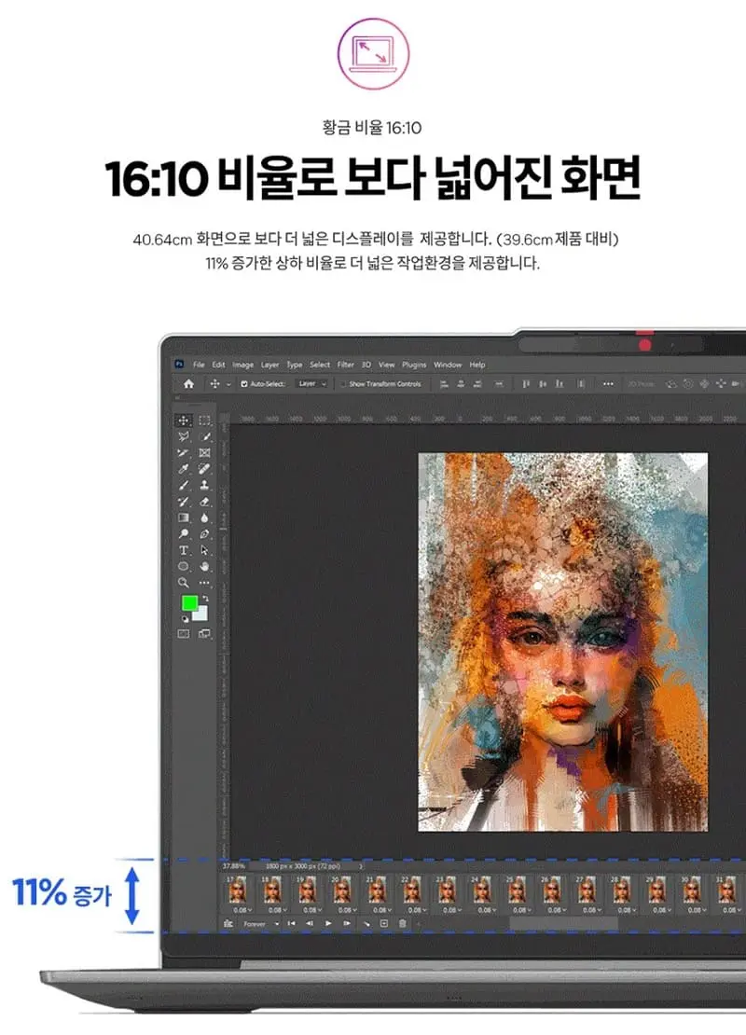Click the timeline horizontal scrollbar
This screenshot has width=746, height=1035.
[564, 924]
